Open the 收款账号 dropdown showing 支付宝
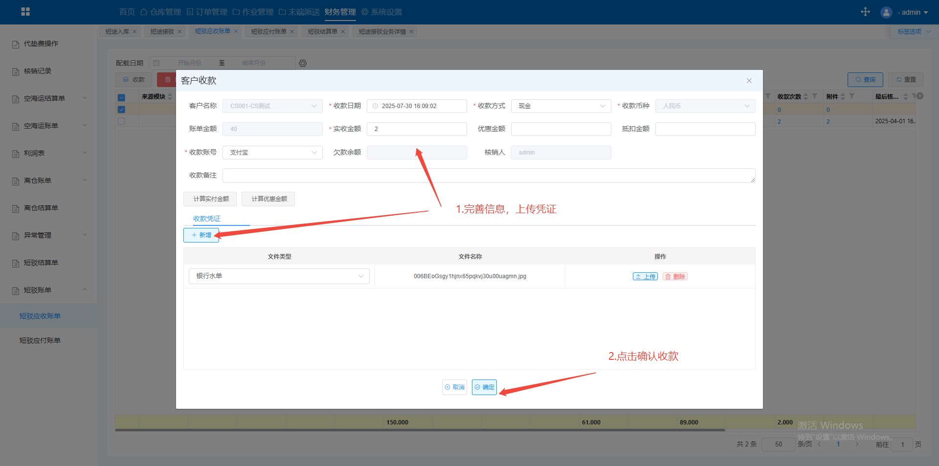939x466 pixels. point(272,153)
